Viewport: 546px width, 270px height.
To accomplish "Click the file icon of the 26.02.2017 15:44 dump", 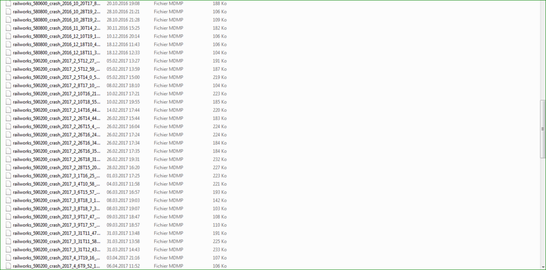I will [8, 118].
